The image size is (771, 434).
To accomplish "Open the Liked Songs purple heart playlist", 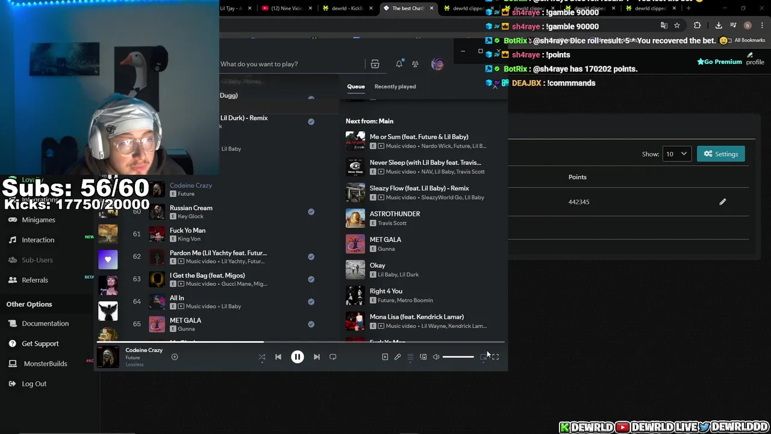I will [108, 259].
